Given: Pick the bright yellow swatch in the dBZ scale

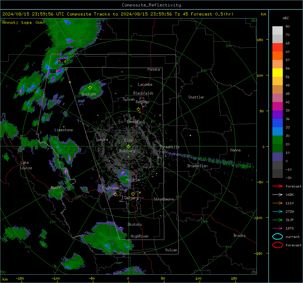Looking at the screenshot, I should [x=277, y=72].
